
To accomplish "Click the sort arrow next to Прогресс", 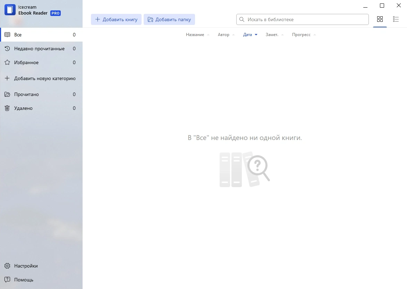I will point(315,35).
